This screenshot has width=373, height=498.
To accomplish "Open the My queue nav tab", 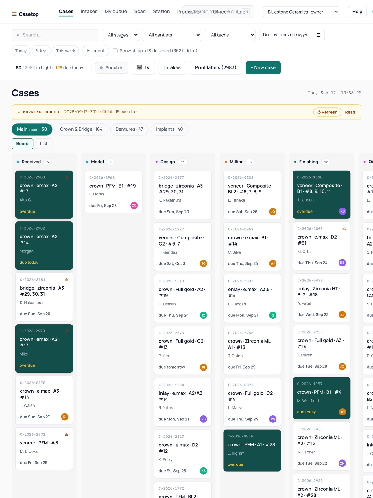I will tap(116, 12).
